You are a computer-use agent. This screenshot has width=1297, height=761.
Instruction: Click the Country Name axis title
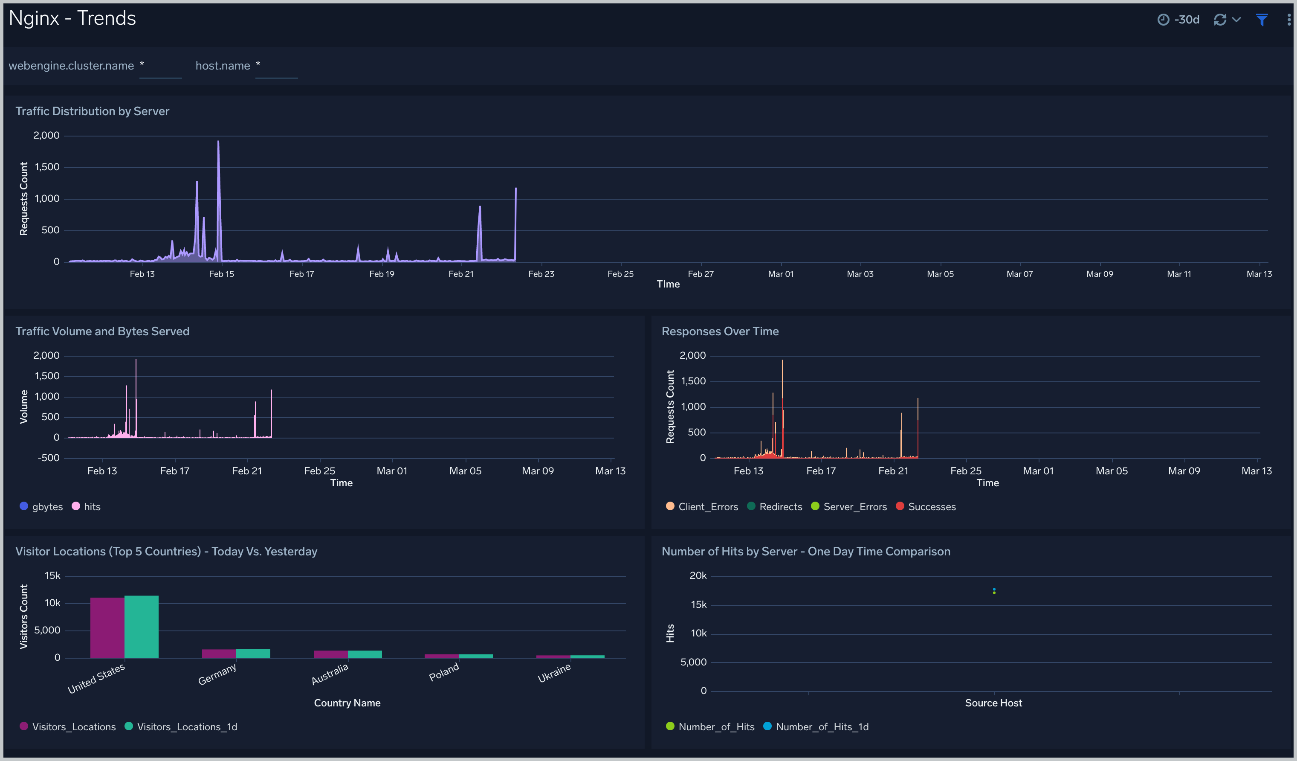tap(347, 703)
